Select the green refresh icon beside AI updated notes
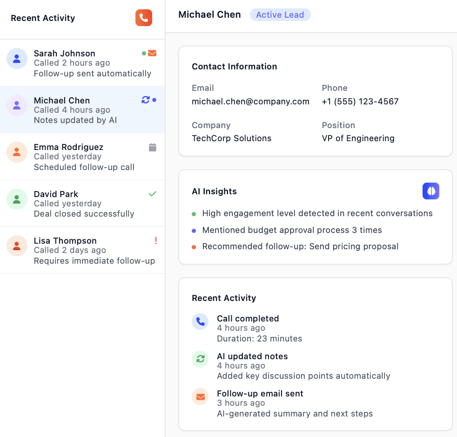Screen dimensions: 457x437 click(x=200, y=359)
